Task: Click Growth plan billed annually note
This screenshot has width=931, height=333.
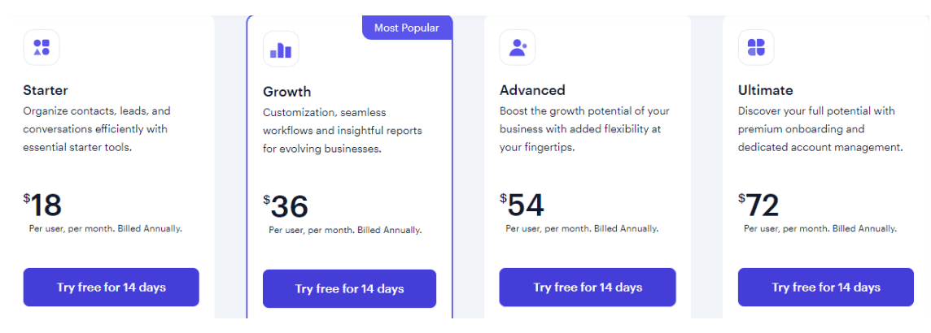Action: pos(345,230)
